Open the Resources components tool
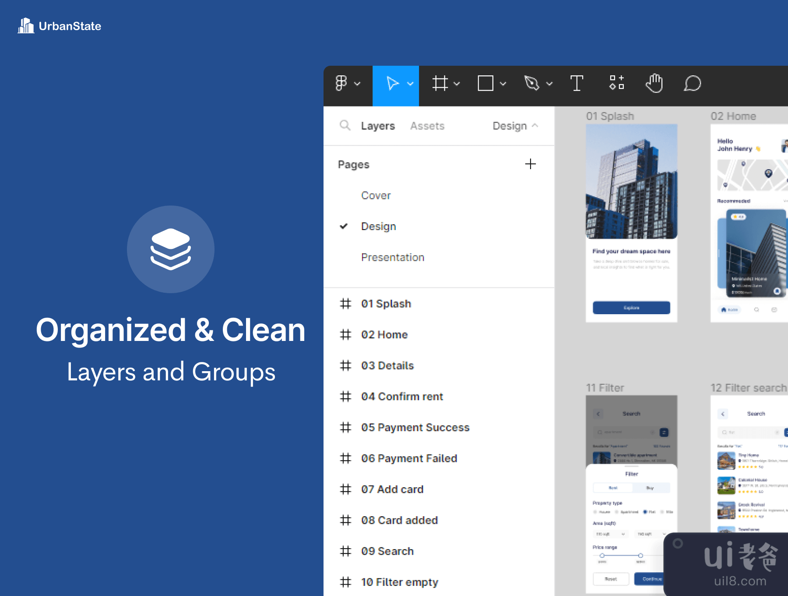The height and width of the screenshot is (596, 788). pos(616,83)
